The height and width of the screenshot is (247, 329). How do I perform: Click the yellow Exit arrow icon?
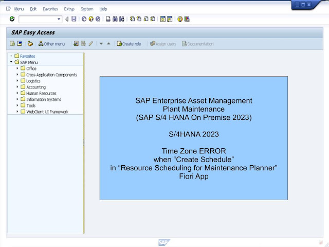click(x=91, y=19)
